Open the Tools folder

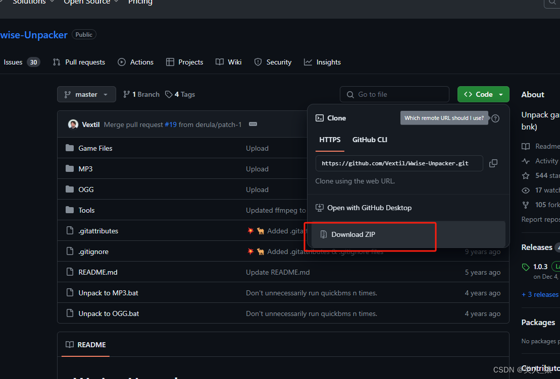coord(86,210)
